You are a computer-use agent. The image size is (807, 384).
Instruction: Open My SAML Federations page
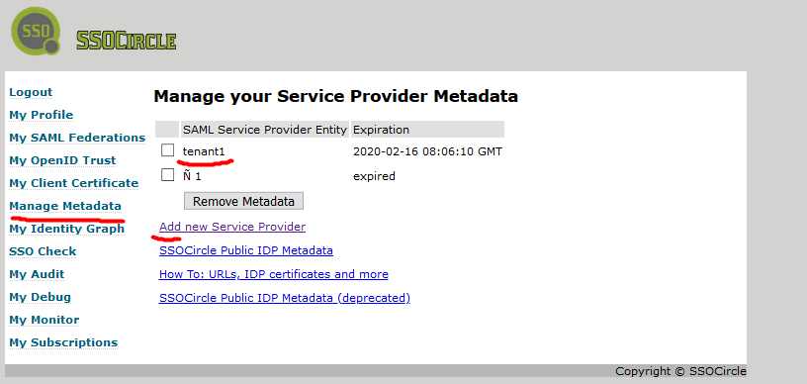click(x=77, y=138)
